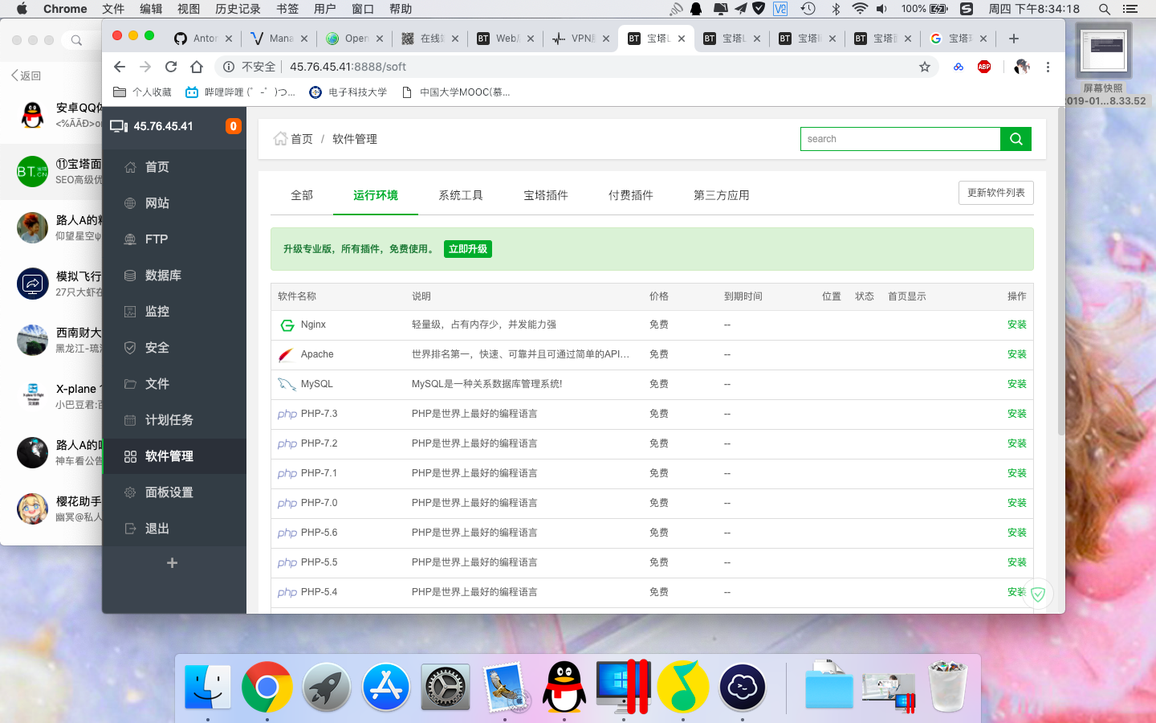Click the 立即升级 upgrade button
Viewport: 1156px width, 723px height.
(x=468, y=249)
